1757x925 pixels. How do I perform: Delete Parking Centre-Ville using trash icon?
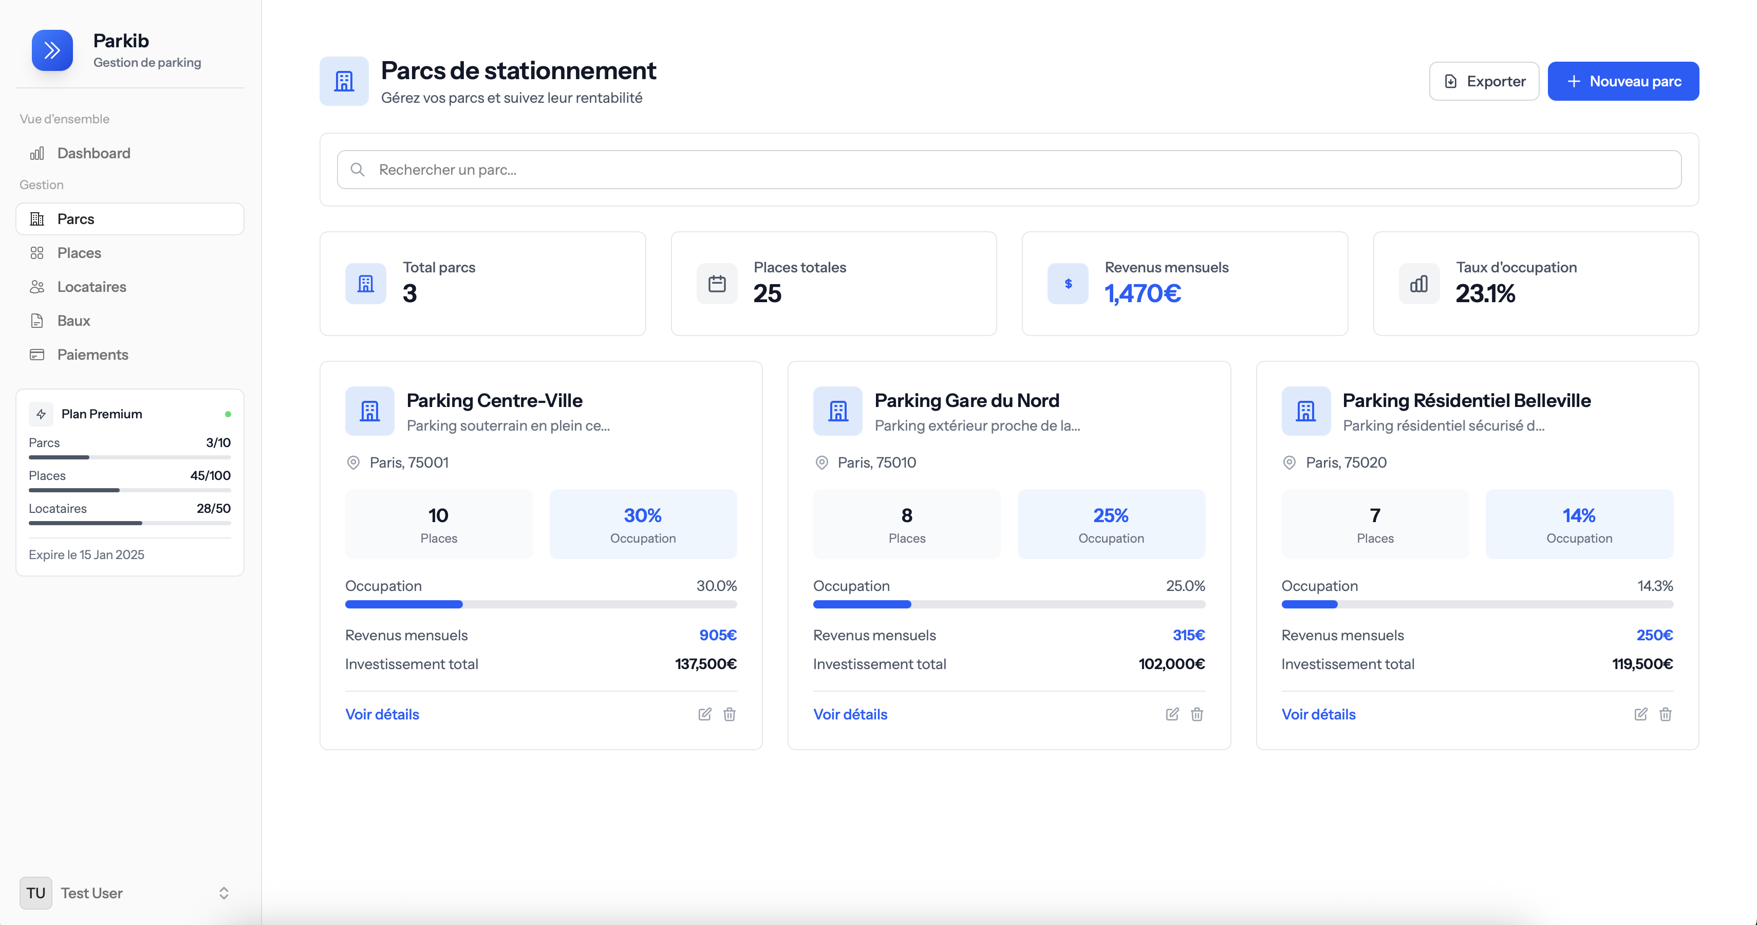click(729, 714)
